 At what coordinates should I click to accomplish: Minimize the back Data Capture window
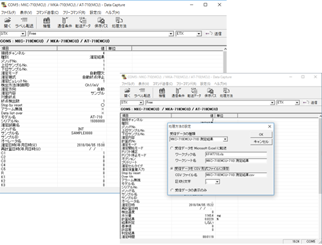(192, 5)
